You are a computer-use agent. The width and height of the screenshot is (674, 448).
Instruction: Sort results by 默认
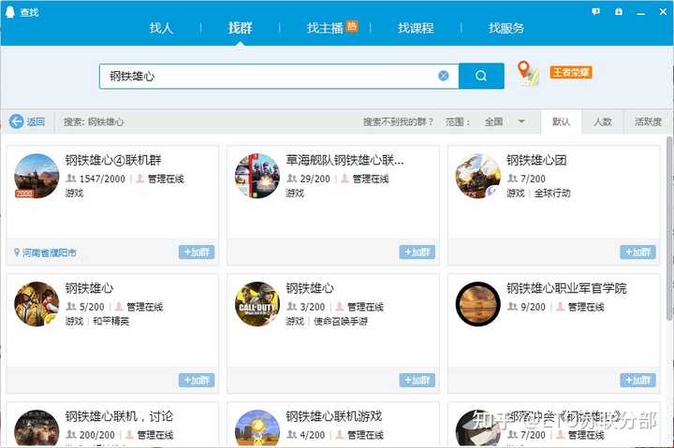click(x=561, y=122)
